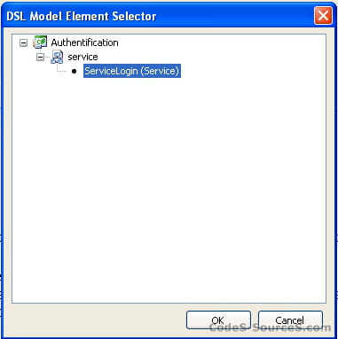Click the C# project icon beside Authentification

pos(40,42)
